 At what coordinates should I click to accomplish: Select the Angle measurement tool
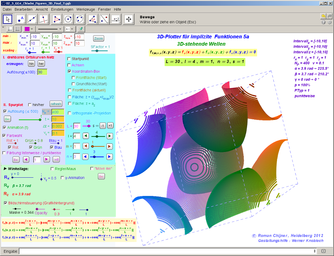pos(92,19)
